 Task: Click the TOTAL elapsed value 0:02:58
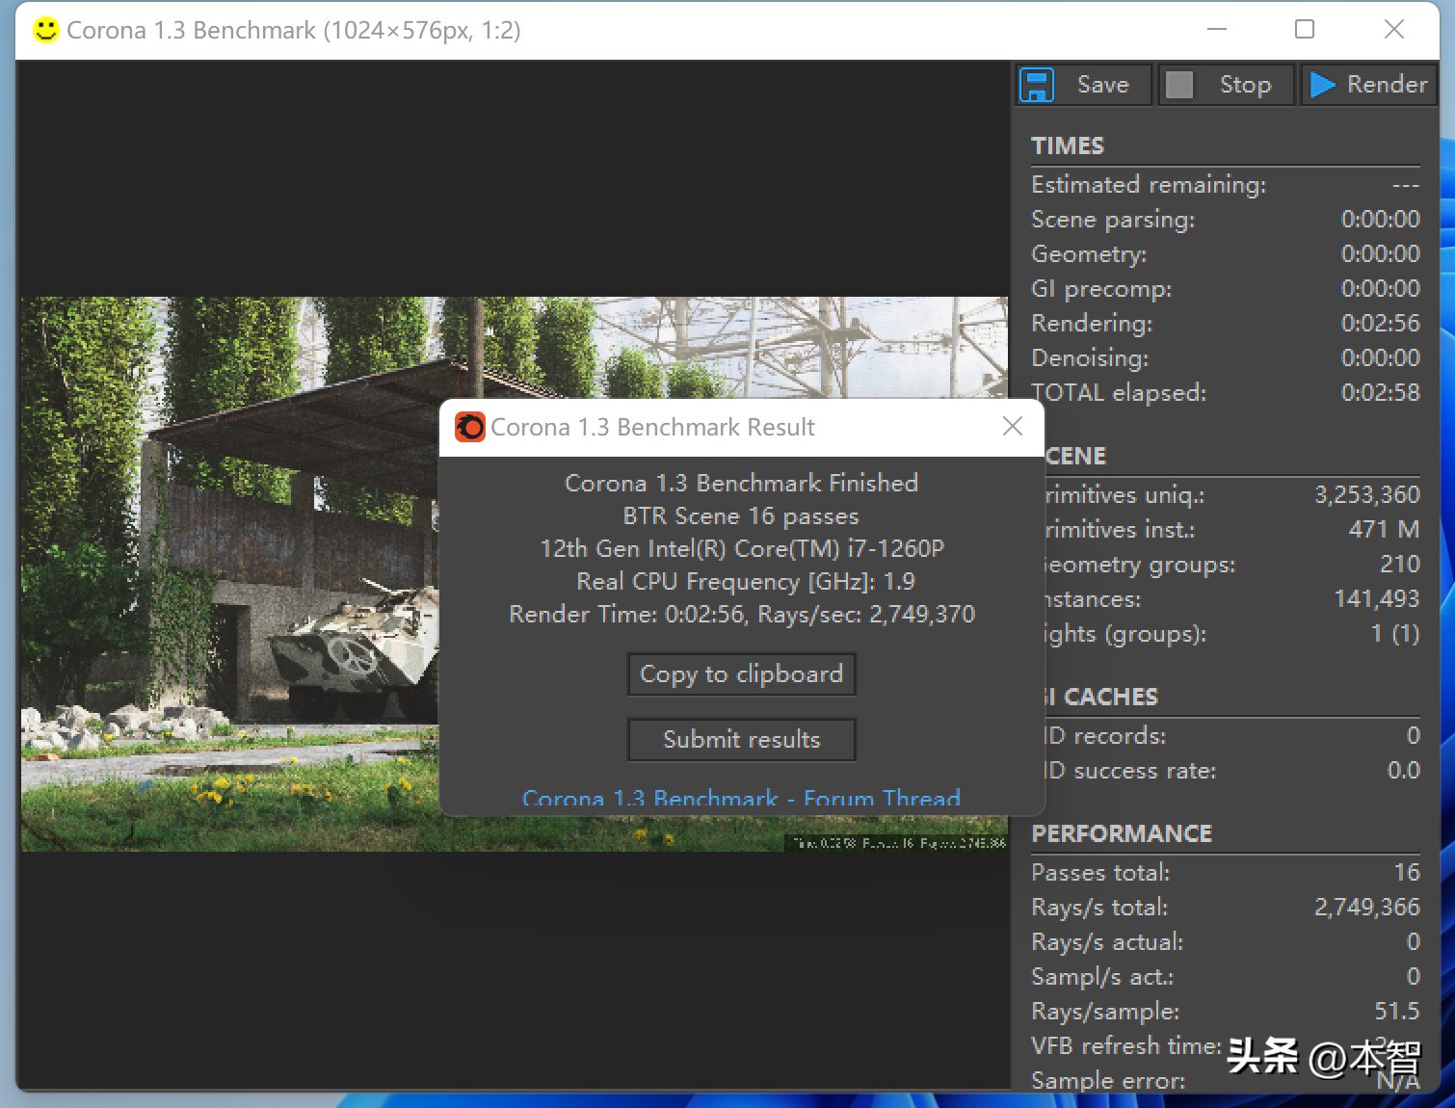(1380, 393)
